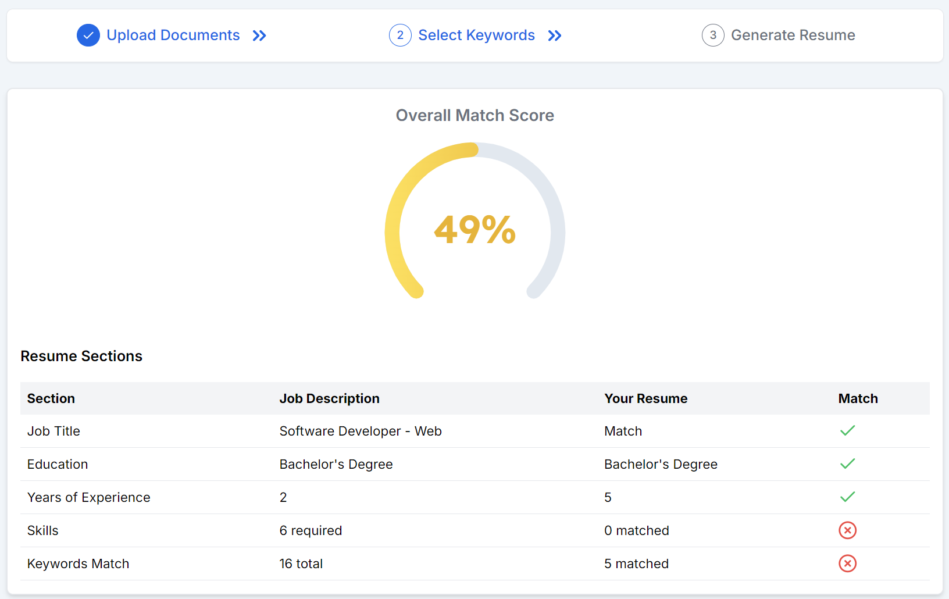The image size is (949, 599).
Task: Click the resume value 5 for experience
Action: coord(608,497)
